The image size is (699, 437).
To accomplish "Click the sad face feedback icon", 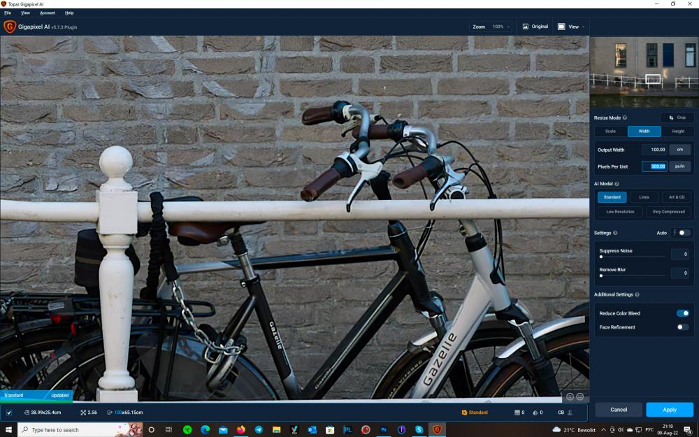I will [x=579, y=396].
